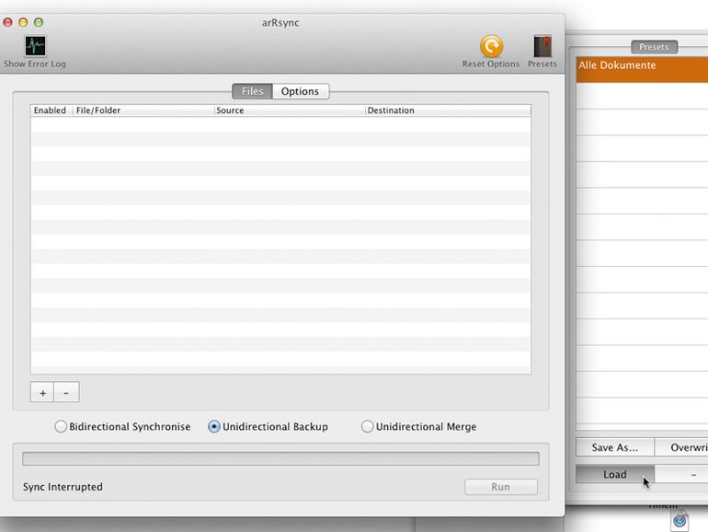Sort by the File/Folder column header

(x=143, y=110)
